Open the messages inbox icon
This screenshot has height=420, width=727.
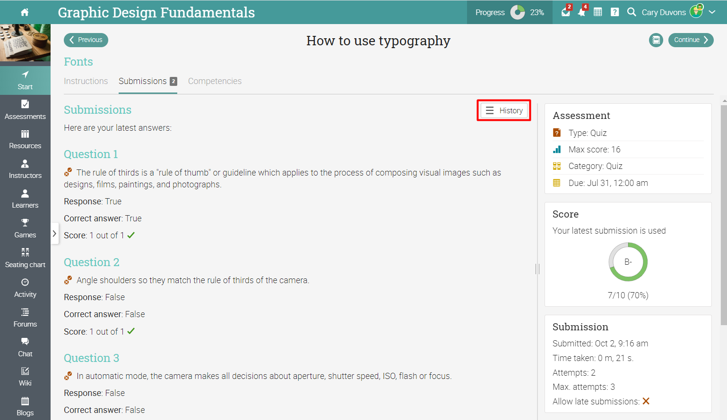click(566, 12)
